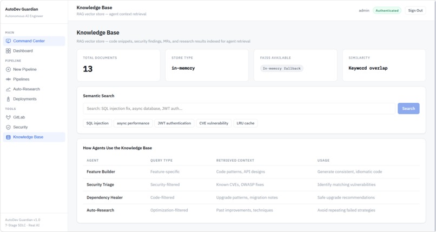Click the Auto-Research chart icon
The width and height of the screenshot is (436, 232).
[8, 89]
